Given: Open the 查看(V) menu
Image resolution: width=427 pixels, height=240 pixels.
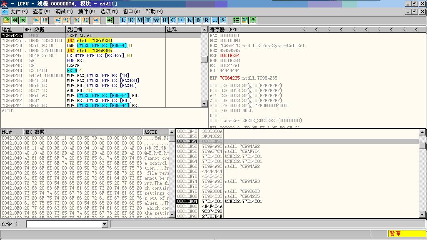Looking at the screenshot, I should pos(42,11).
